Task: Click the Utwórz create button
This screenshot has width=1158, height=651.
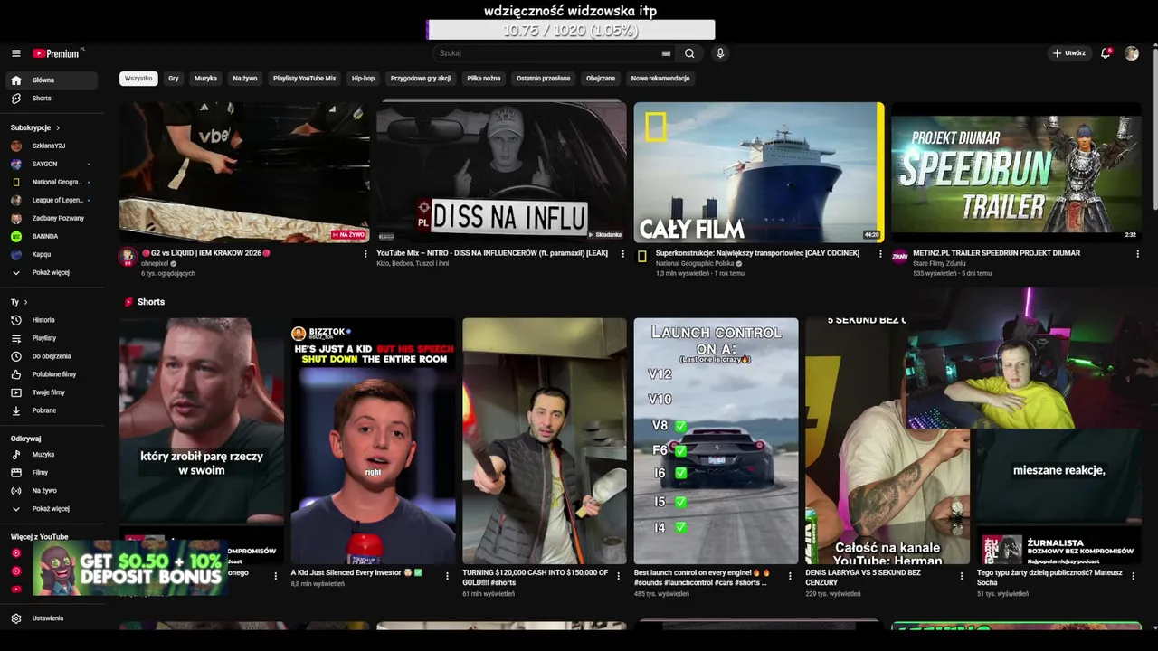Action: pyautogui.click(x=1068, y=53)
